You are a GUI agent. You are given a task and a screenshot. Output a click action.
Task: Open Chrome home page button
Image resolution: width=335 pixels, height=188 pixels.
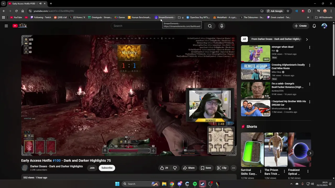pyautogui.click(x=23, y=11)
